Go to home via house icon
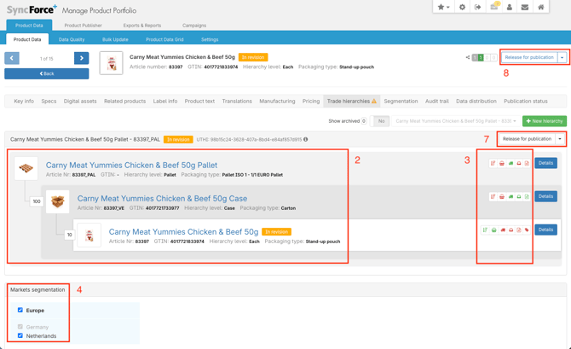 [541, 7]
